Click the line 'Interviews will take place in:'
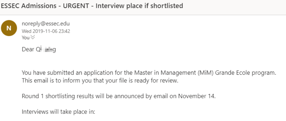 point(58,111)
